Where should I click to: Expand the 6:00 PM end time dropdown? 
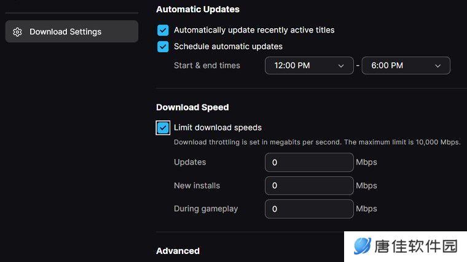pyautogui.click(x=406, y=66)
